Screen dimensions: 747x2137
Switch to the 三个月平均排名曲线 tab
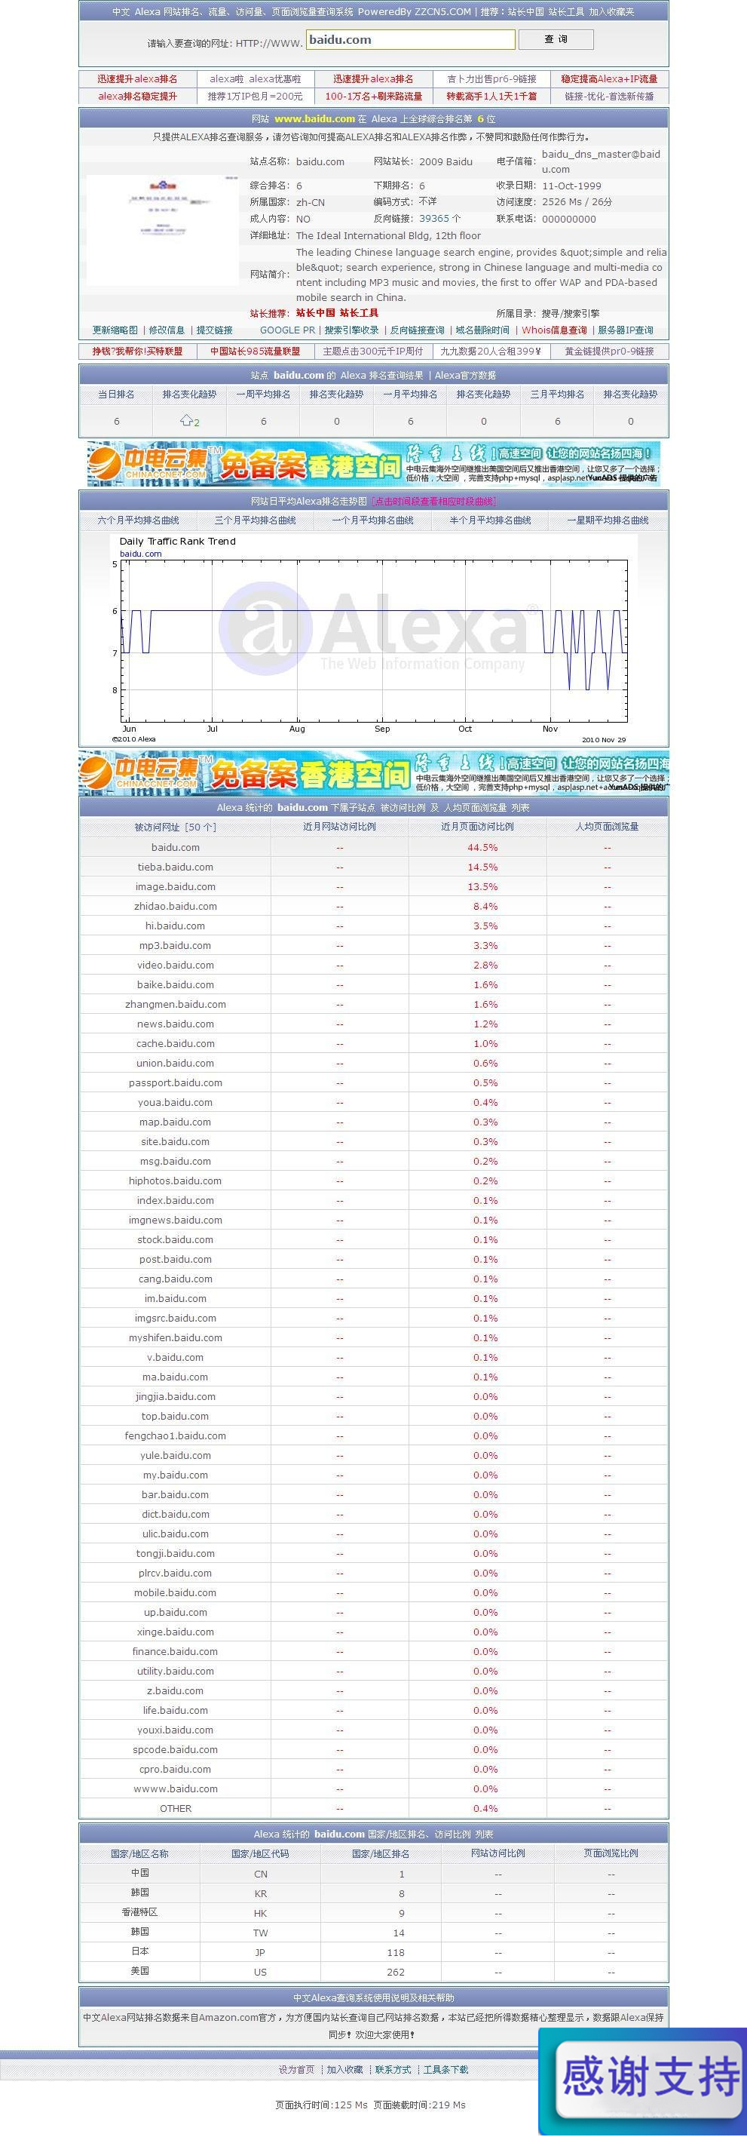point(256,521)
